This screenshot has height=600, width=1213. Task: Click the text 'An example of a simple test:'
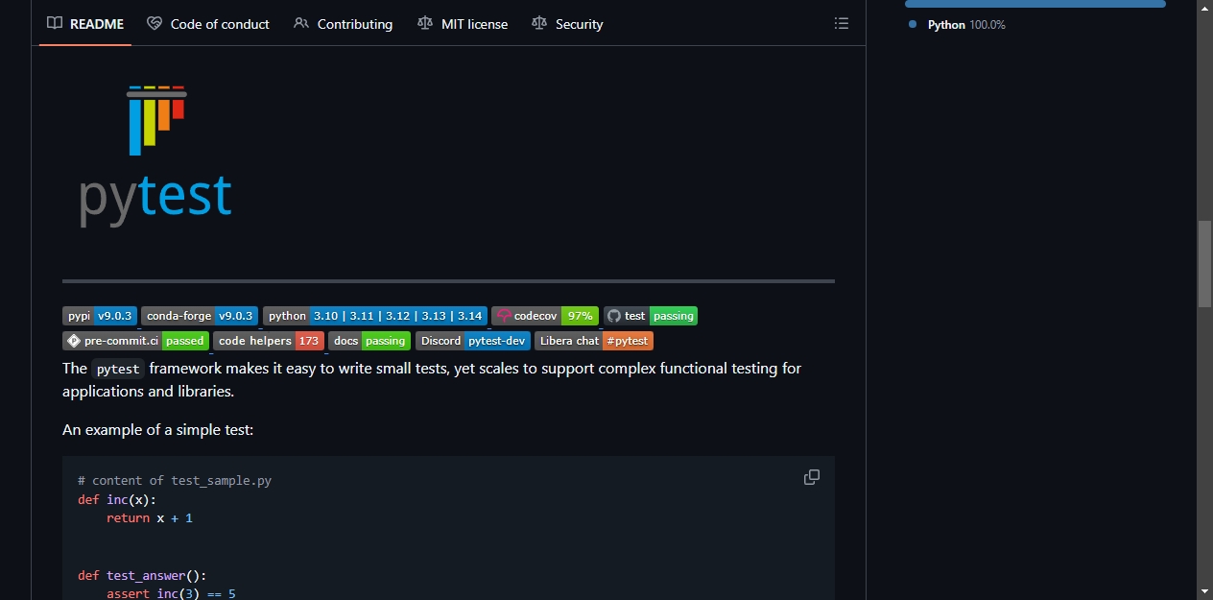pos(158,430)
